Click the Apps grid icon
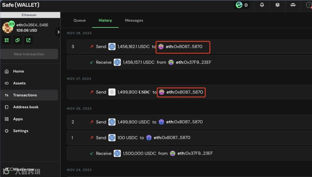 (7, 119)
